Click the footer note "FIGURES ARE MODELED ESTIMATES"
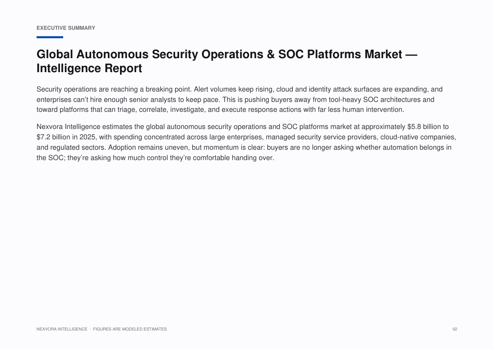This screenshot has height=349, width=494. (130, 329)
